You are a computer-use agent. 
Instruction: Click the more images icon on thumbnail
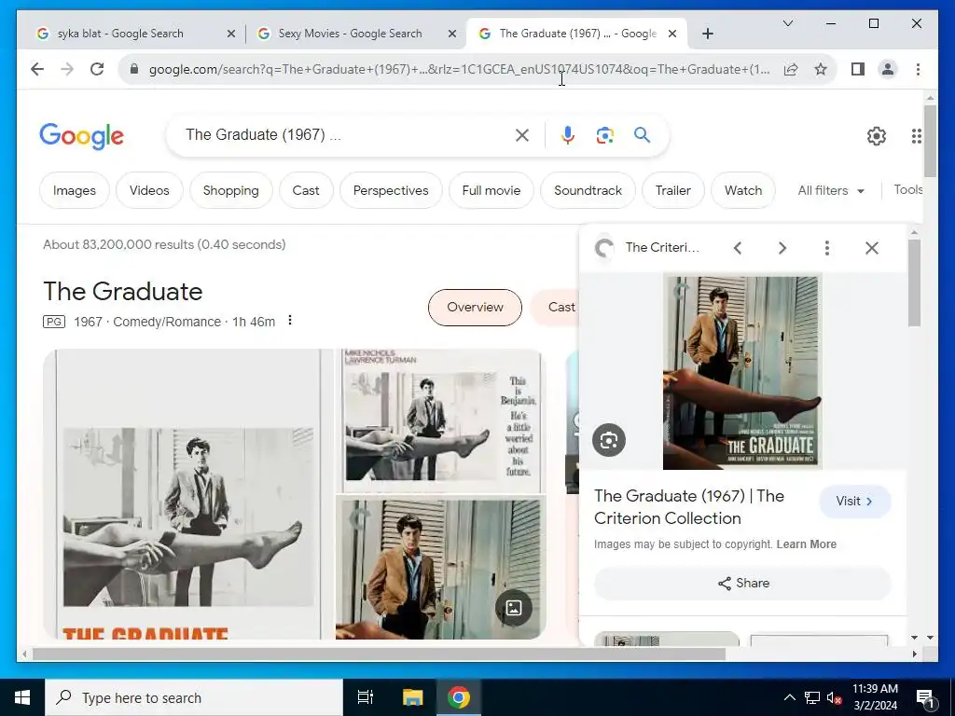pyautogui.click(x=514, y=608)
